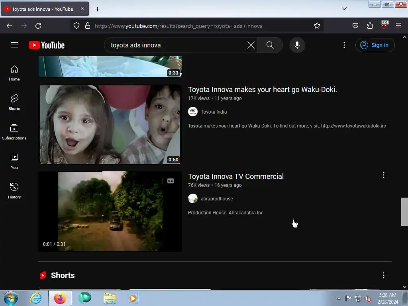Reload the current page
Image resolution: width=408 pixels, height=306 pixels.
pos(38,26)
